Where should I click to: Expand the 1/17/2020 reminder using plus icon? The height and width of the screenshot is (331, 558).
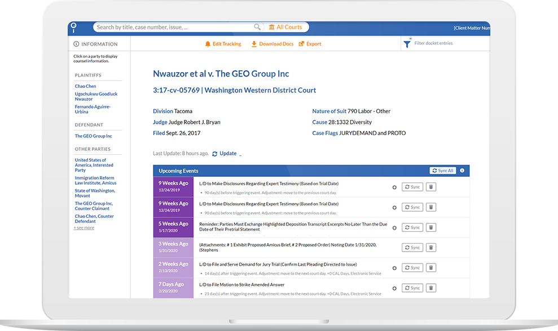pyautogui.click(x=394, y=227)
